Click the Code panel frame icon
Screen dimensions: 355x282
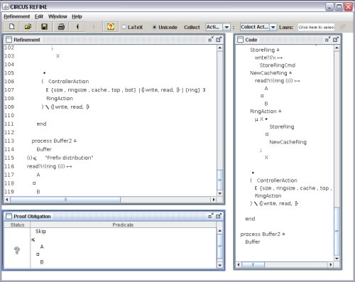point(240,40)
